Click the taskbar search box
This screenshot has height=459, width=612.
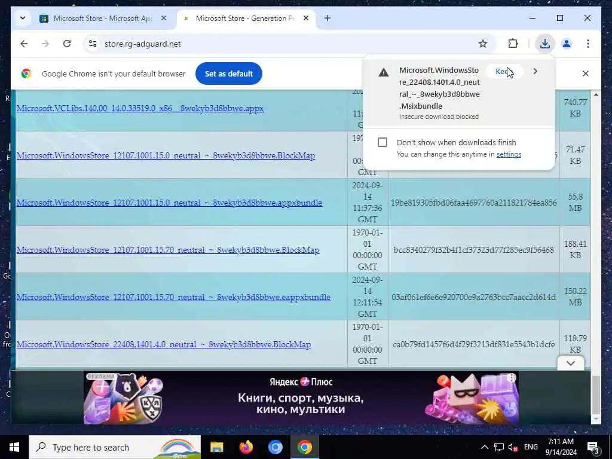pos(115,447)
